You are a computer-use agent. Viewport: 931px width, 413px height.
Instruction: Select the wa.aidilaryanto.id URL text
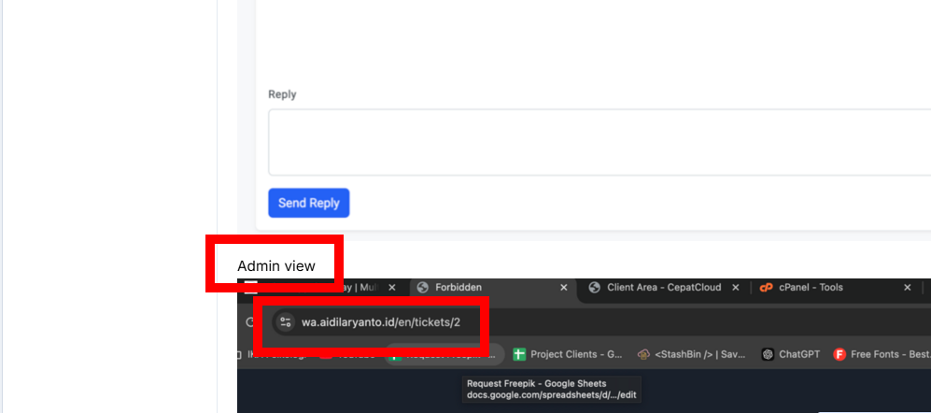(381, 322)
